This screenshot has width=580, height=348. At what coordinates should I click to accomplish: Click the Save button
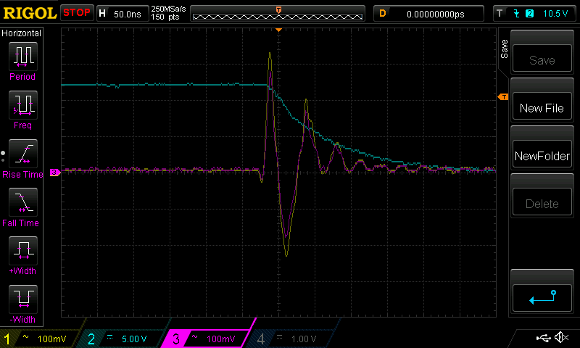point(542,58)
